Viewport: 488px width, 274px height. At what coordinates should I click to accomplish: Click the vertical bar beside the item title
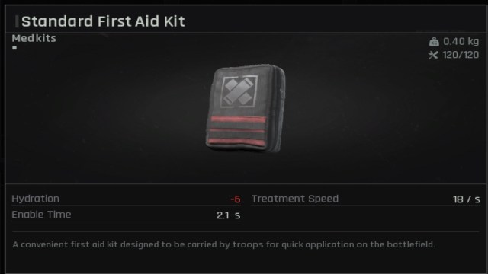point(17,21)
